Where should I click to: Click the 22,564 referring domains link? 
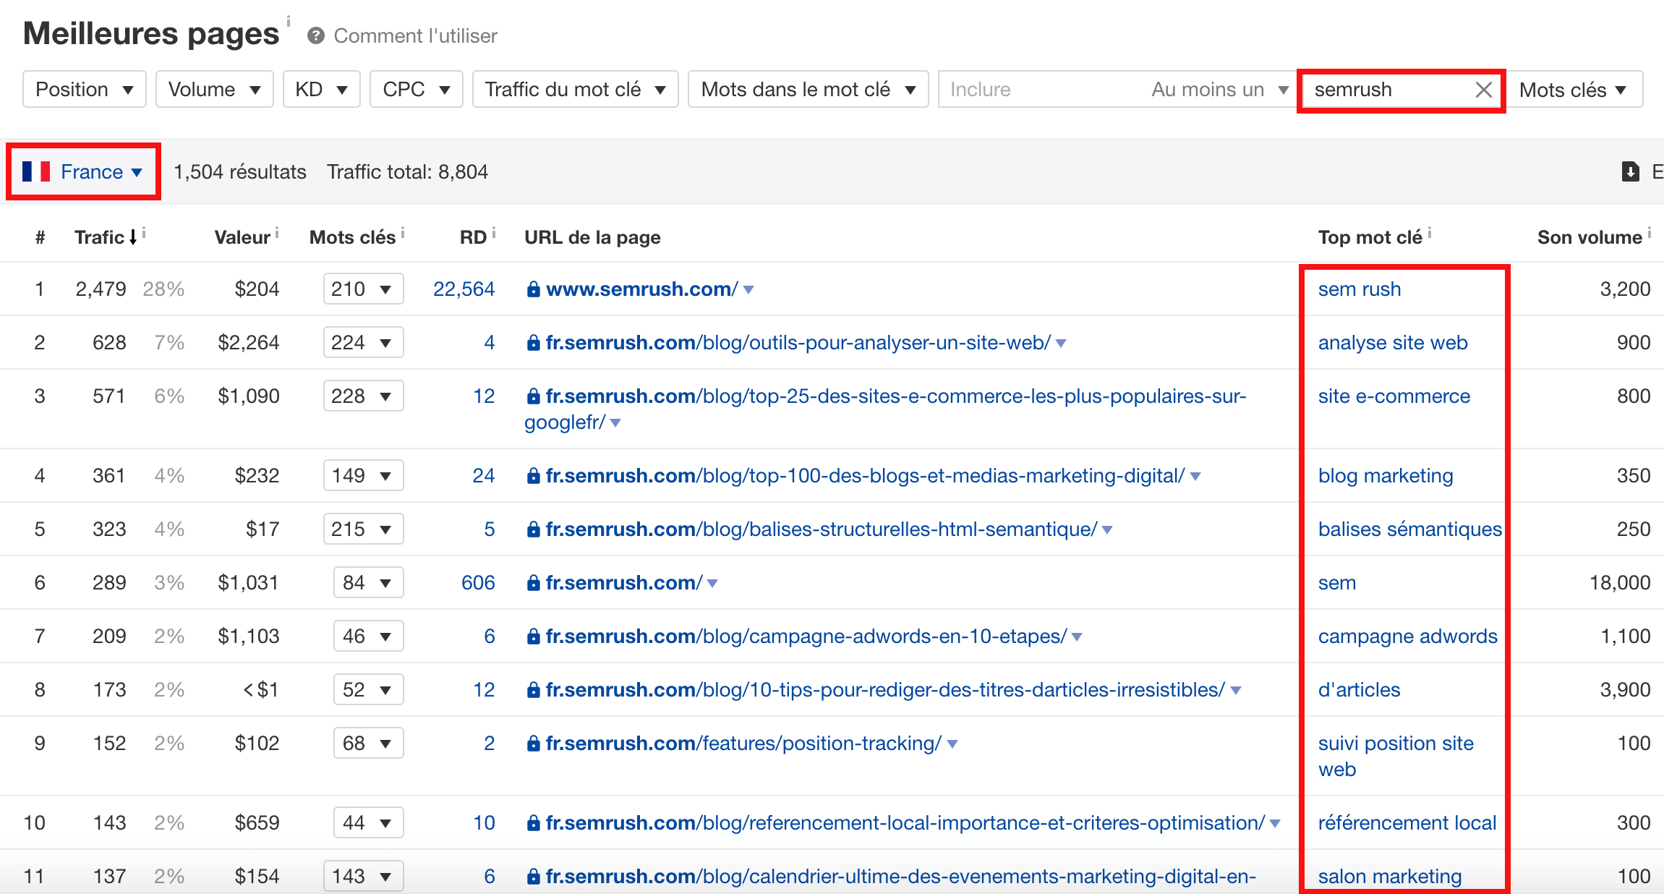click(464, 289)
